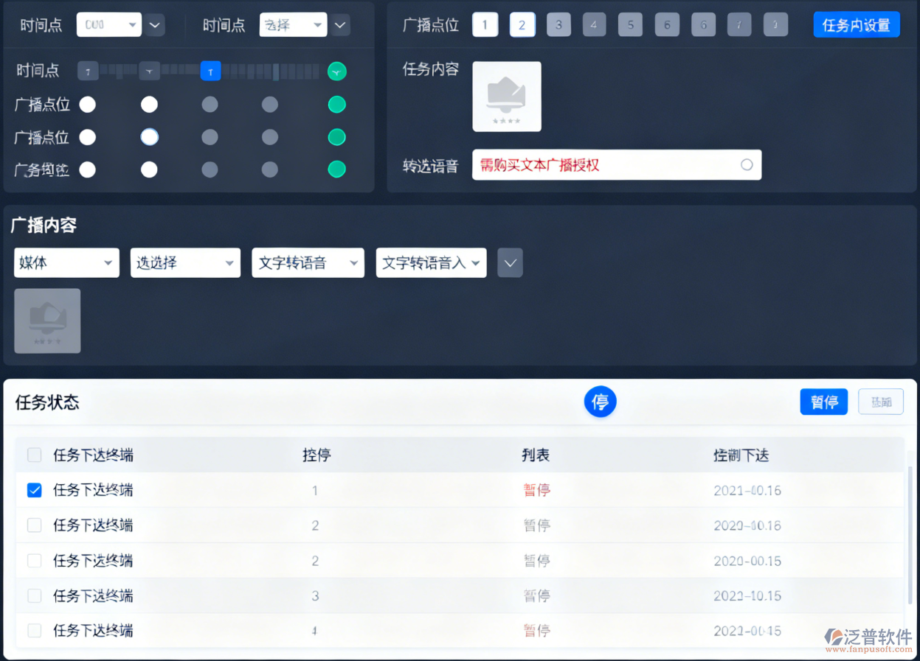
Task: Click the highlighted blue segment on the 时间点 slider
Action: pos(210,71)
